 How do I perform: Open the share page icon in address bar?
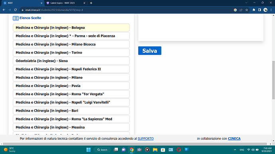click(x=241, y=10)
